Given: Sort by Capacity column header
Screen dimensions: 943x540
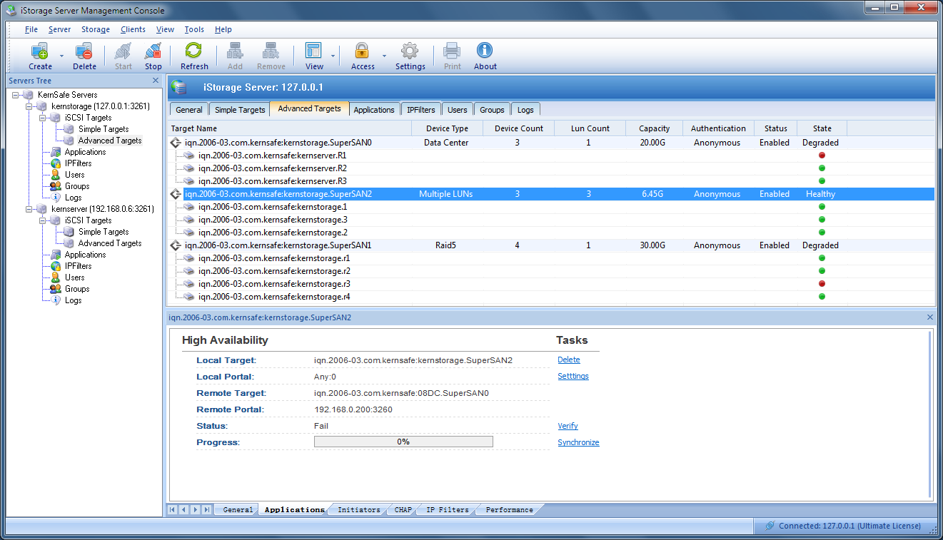Looking at the screenshot, I should click(x=654, y=128).
